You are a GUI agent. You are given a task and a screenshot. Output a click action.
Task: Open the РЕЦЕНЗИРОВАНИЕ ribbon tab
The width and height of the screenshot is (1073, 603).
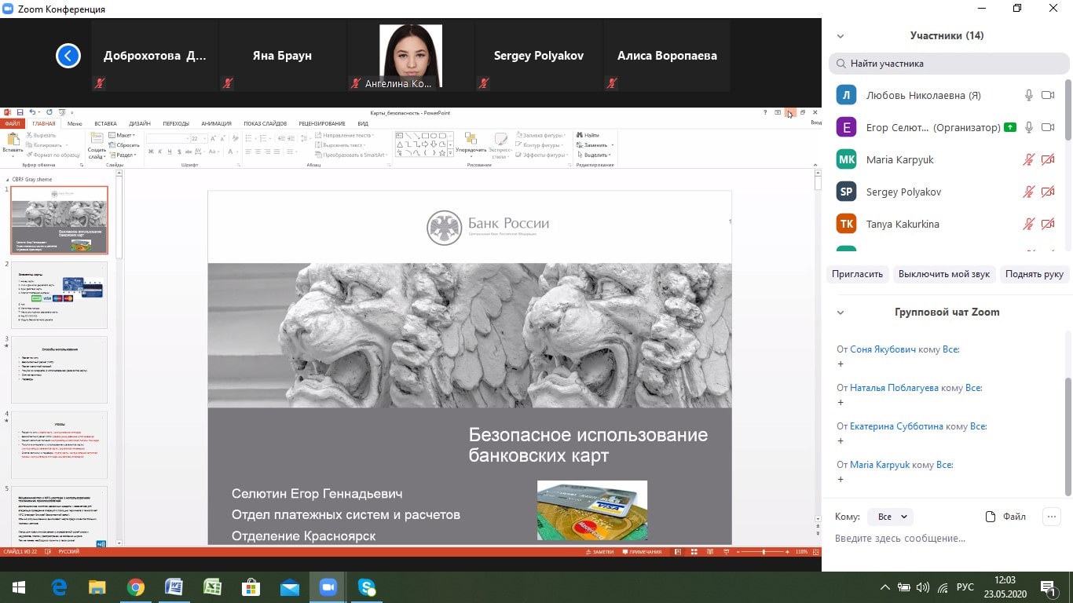(x=322, y=123)
